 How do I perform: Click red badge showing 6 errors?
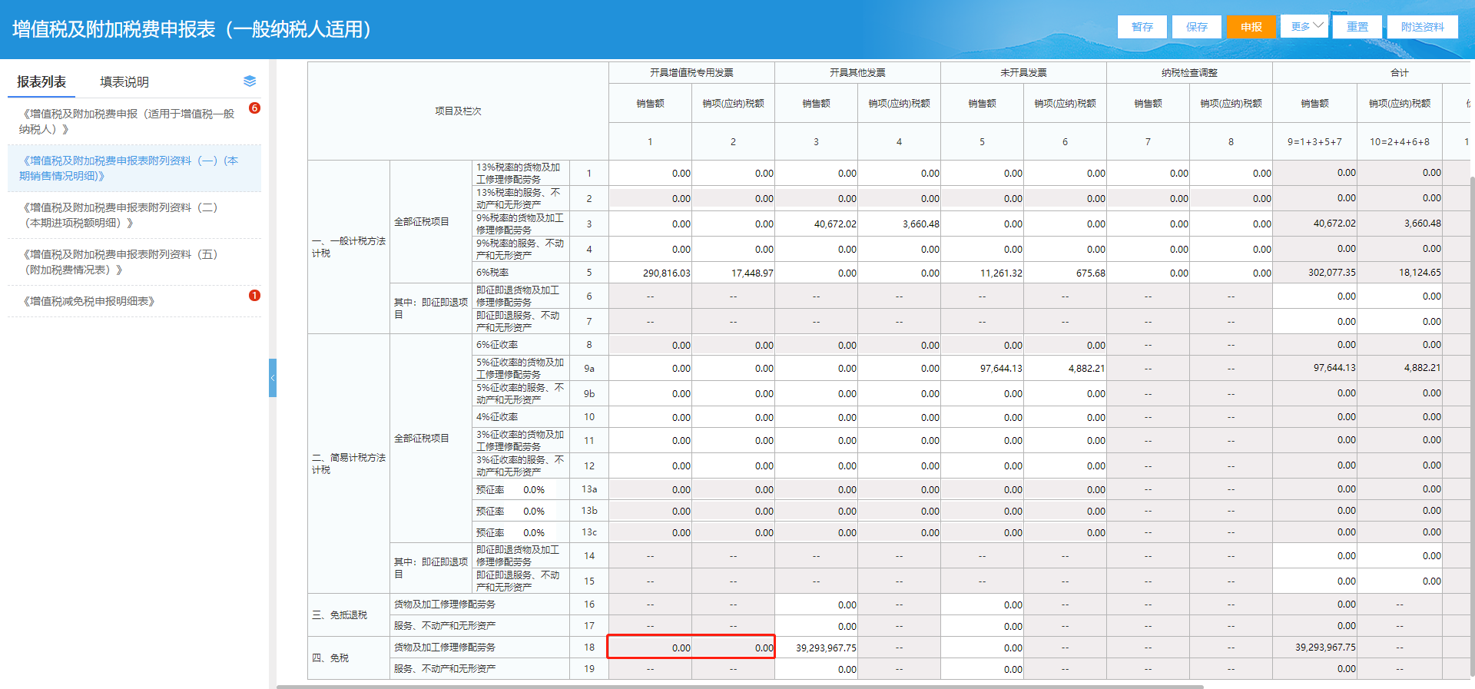click(x=255, y=108)
